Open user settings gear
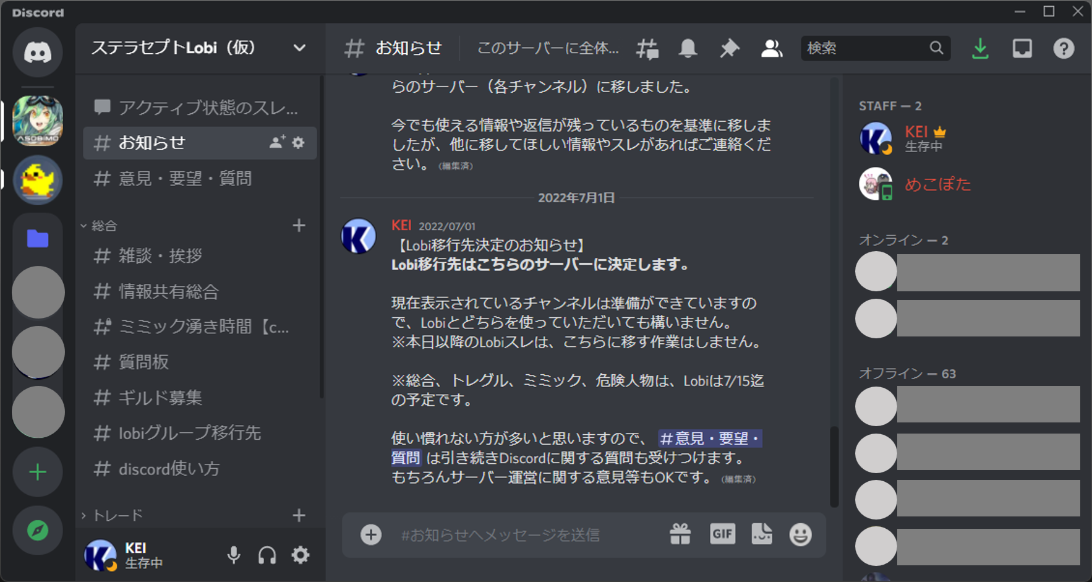 point(301,555)
